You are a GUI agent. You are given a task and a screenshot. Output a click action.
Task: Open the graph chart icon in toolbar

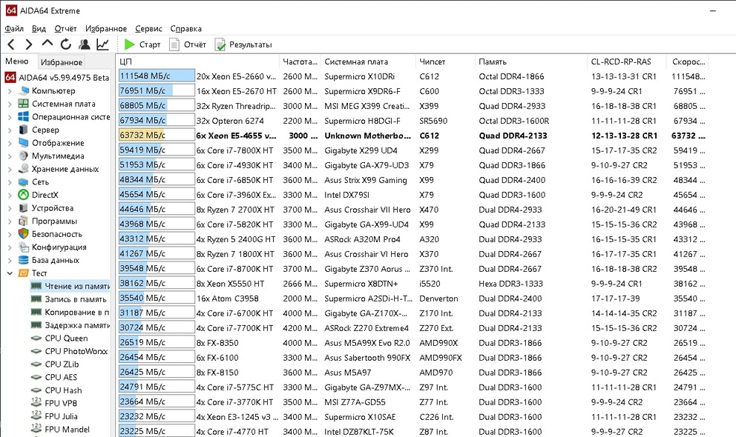click(x=103, y=44)
